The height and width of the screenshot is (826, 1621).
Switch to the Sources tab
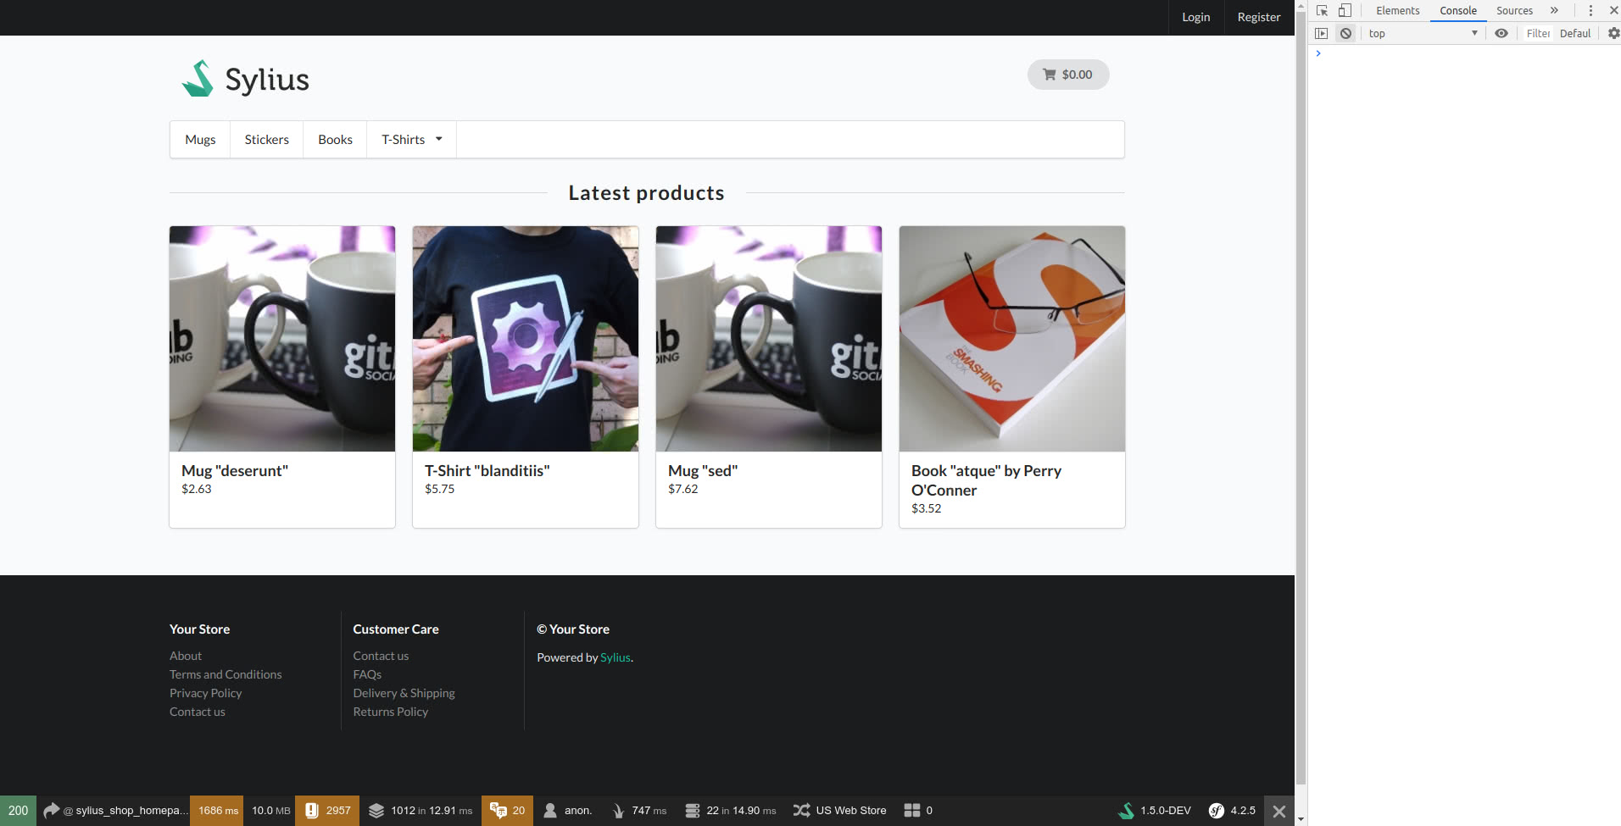click(1514, 11)
